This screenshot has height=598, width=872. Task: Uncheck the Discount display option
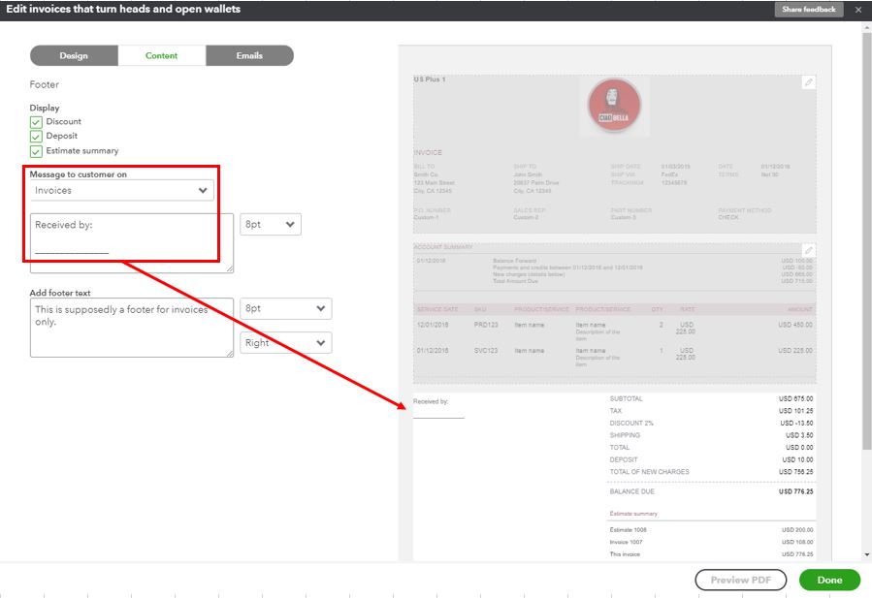(x=36, y=121)
